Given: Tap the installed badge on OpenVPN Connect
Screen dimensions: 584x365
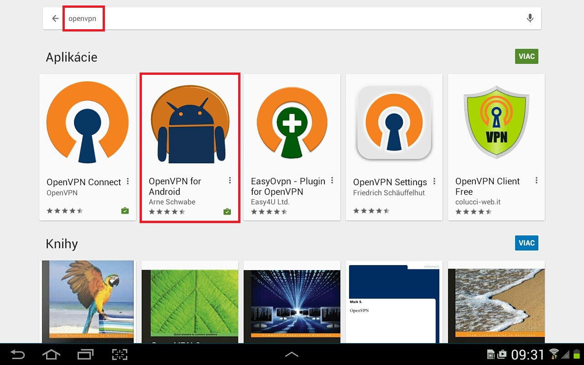Looking at the screenshot, I should click(x=125, y=211).
